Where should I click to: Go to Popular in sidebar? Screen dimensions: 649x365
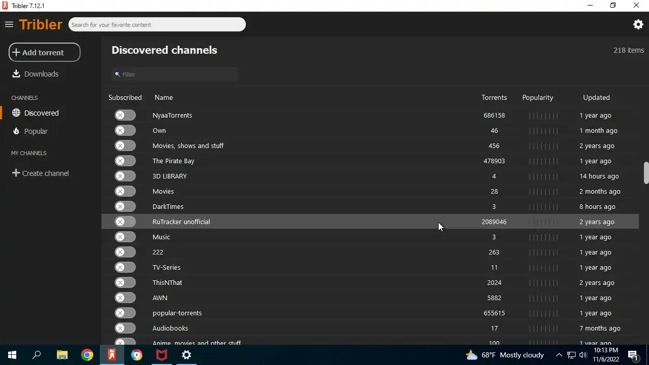click(x=36, y=131)
